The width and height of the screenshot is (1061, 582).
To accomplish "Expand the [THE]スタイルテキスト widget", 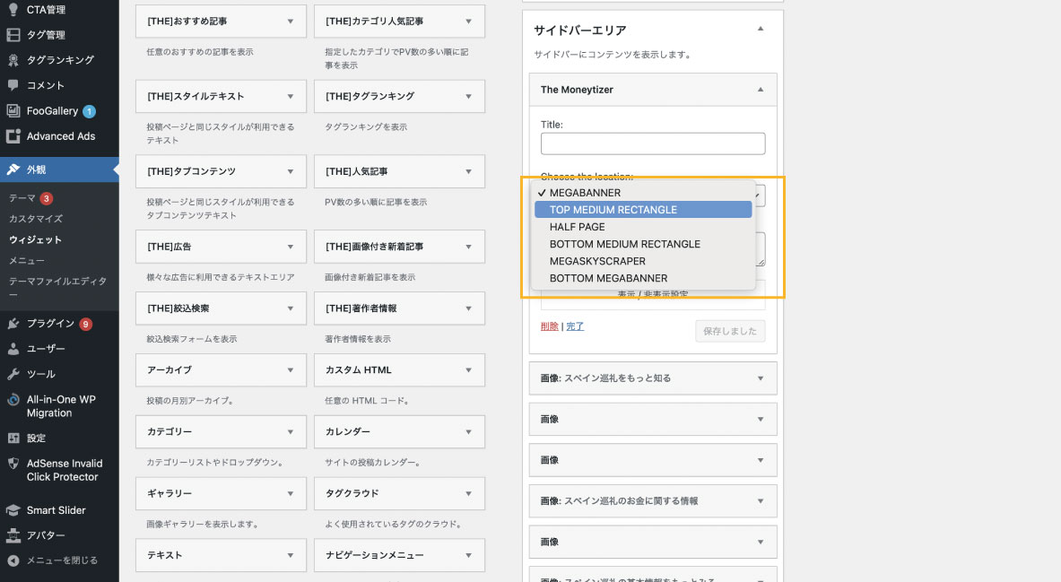I will coord(291,97).
